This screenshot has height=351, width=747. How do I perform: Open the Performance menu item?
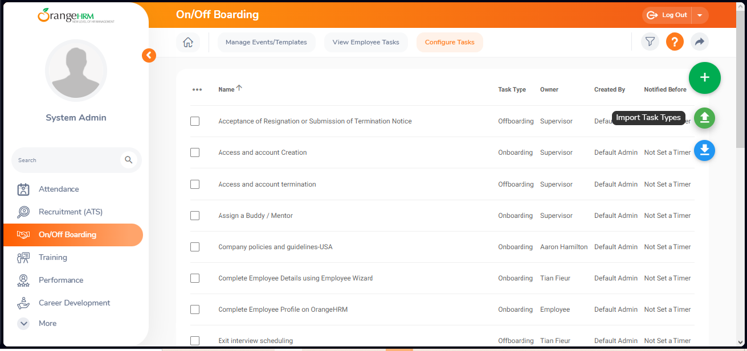61,280
